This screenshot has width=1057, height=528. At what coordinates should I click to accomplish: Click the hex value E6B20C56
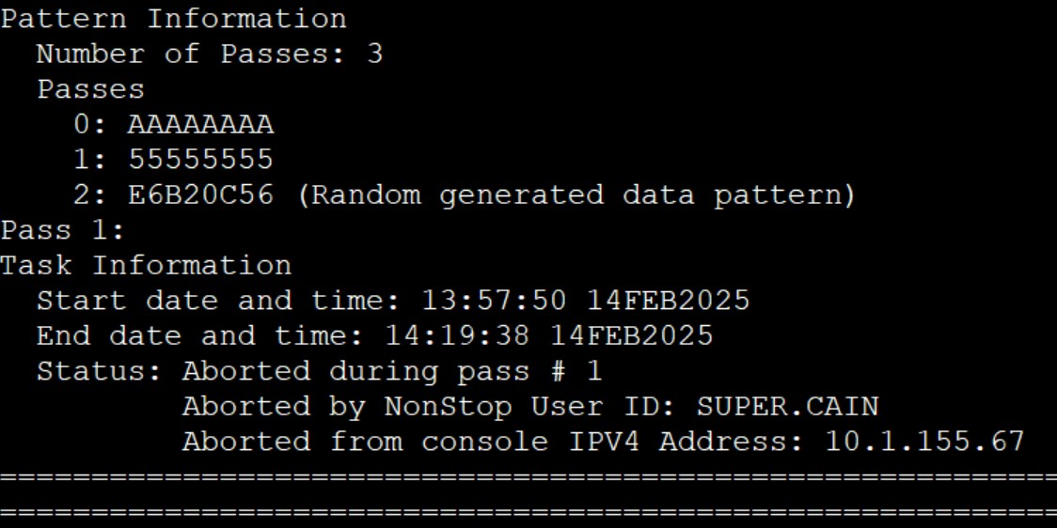click(x=201, y=194)
